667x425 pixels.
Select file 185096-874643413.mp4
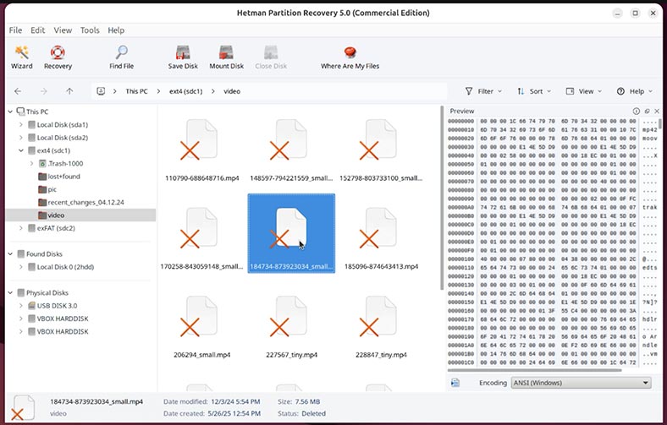381,238
